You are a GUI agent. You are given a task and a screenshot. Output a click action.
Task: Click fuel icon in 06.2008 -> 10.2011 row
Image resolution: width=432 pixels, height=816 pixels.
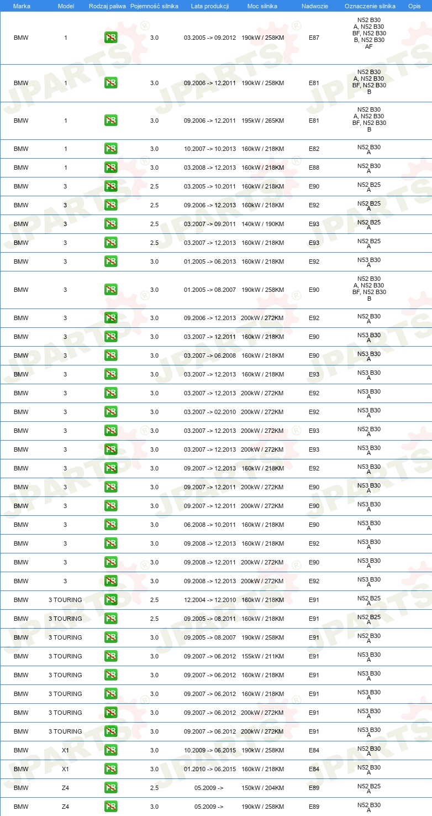110,525
